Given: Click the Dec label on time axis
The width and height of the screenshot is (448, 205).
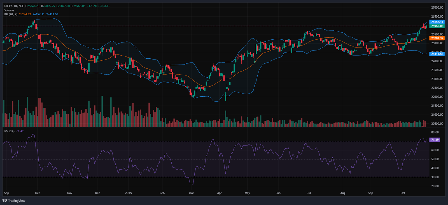Looking at the screenshot, I should click(97, 193).
